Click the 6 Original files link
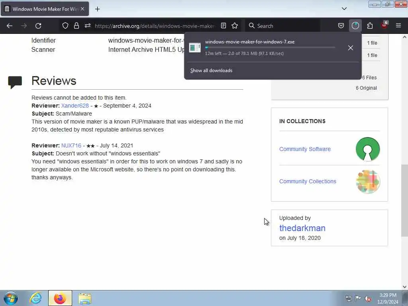Image resolution: width=408 pixels, height=306 pixels. (x=366, y=88)
